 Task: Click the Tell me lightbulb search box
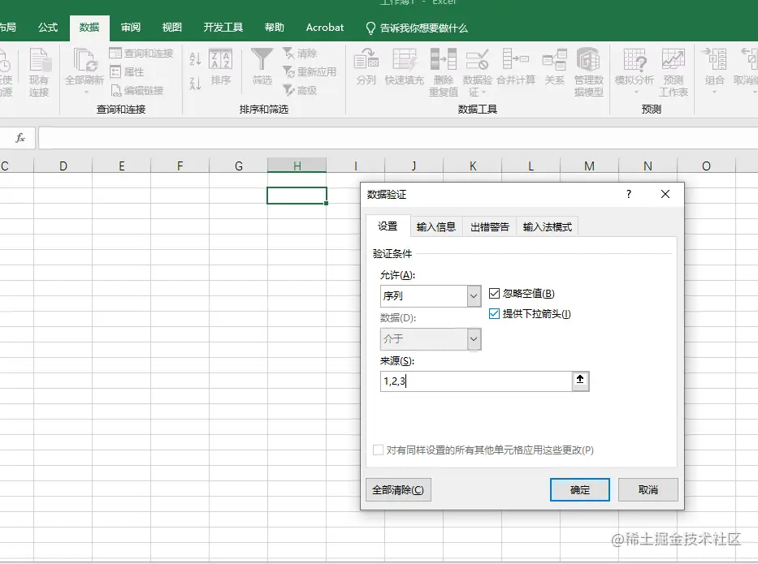pos(417,28)
